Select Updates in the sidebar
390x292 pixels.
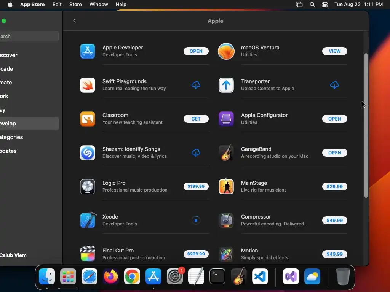click(x=29, y=151)
